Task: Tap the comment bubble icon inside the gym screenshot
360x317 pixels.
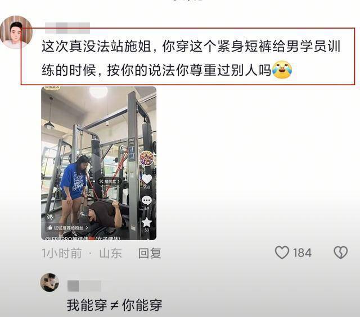Action: pos(146,201)
